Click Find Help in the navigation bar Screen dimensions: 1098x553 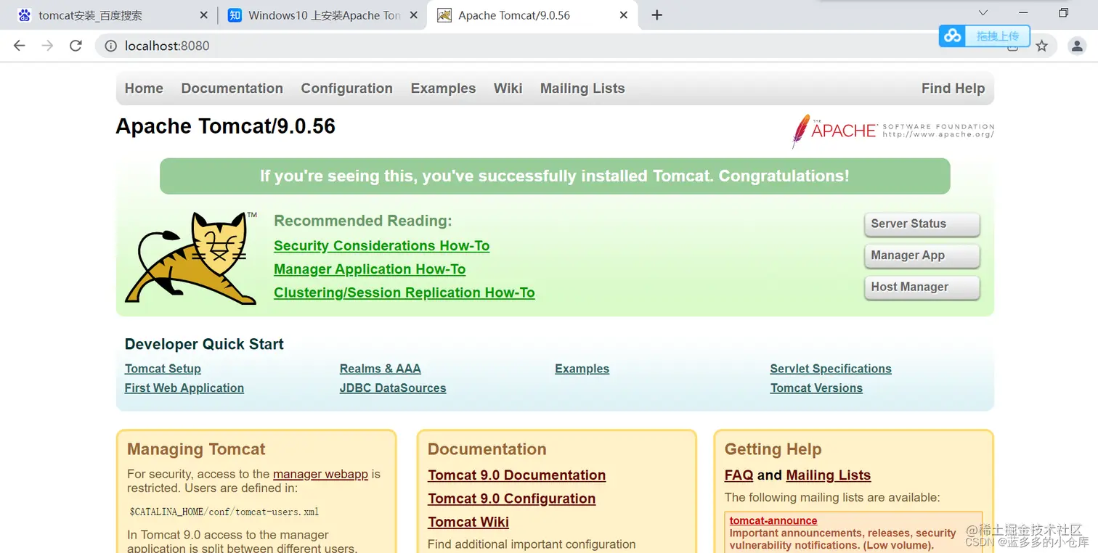point(953,89)
